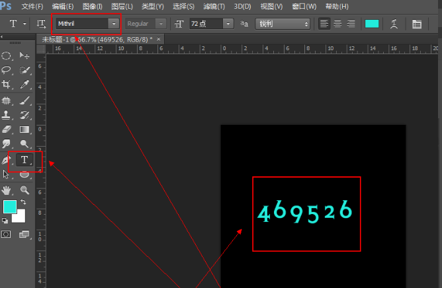
Task: Open the 视图(V) menu
Action: tap(271, 6)
